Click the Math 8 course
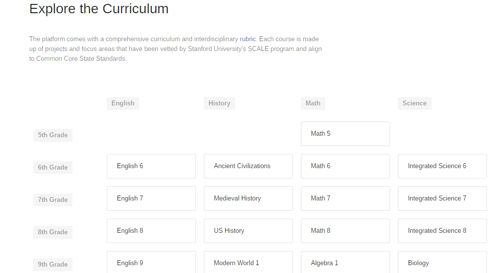The height and width of the screenshot is (273, 491). point(345,231)
